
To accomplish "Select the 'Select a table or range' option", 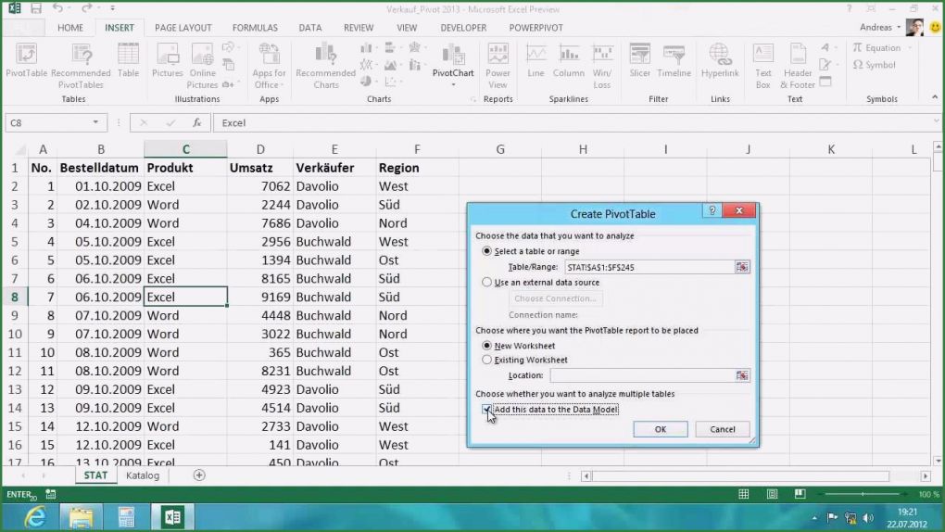I will click(x=486, y=251).
